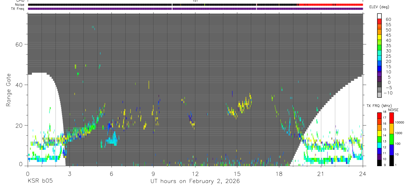The height and width of the screenshot is (188, 408).
Task: Click the "-10" label on ELEV color bar
Action: coord(388,93)
